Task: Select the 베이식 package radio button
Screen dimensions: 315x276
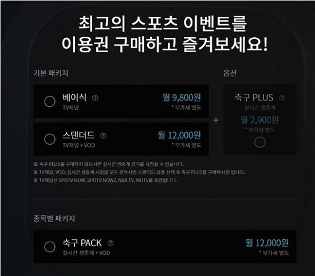Action: [50, 101]
